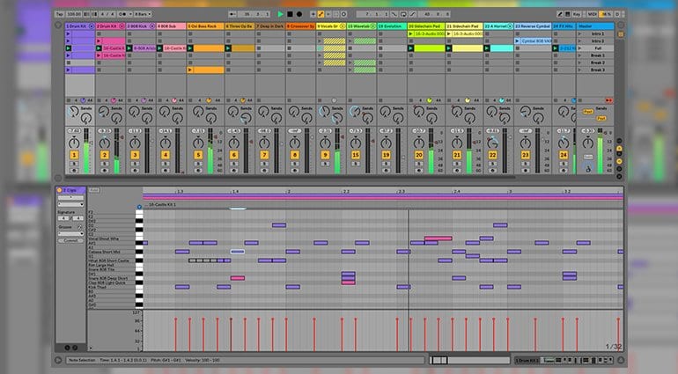
Task: Toggle Track Activator 24
Action: click(x=563, y=155)
